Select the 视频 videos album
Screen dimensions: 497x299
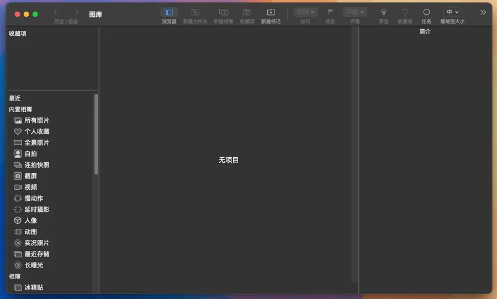pyautogui.click(x=30, y=187)
